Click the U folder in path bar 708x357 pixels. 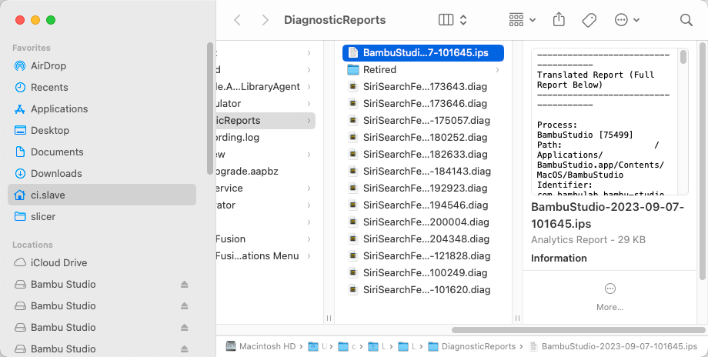(319, 347)
